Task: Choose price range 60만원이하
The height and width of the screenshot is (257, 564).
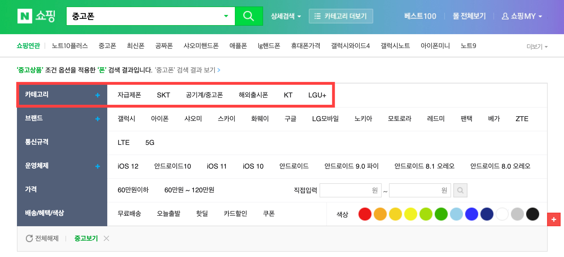Action: point(133,190)
